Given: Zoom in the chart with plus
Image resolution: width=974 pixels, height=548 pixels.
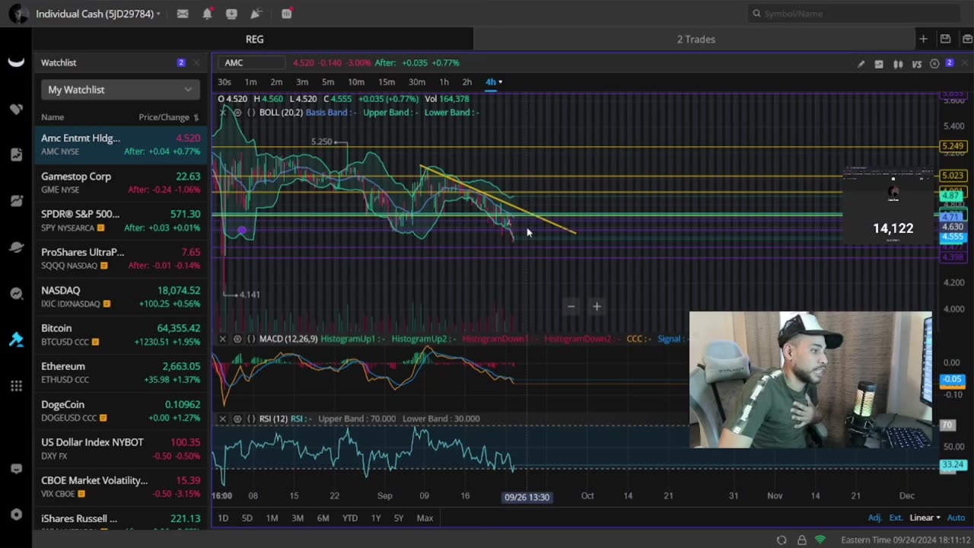Looking at the screenshot, I should point(597,307).
